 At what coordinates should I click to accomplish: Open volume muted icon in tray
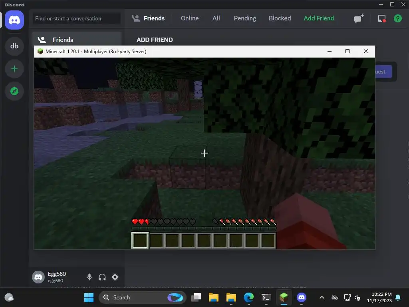pyautogui.click(x=357, y=297)
